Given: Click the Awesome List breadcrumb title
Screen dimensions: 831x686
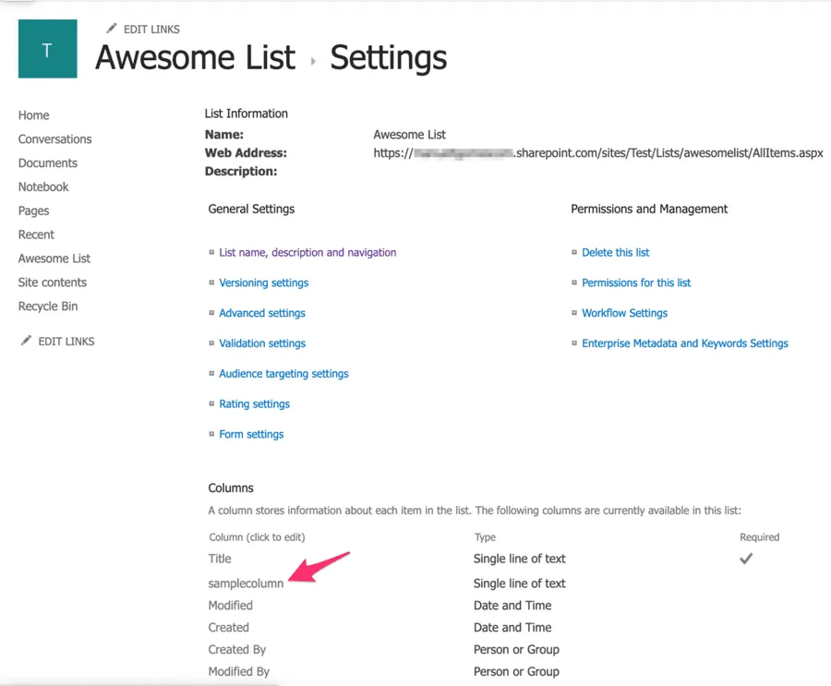Looking at the screenshot, I should (x=195, y=58).
